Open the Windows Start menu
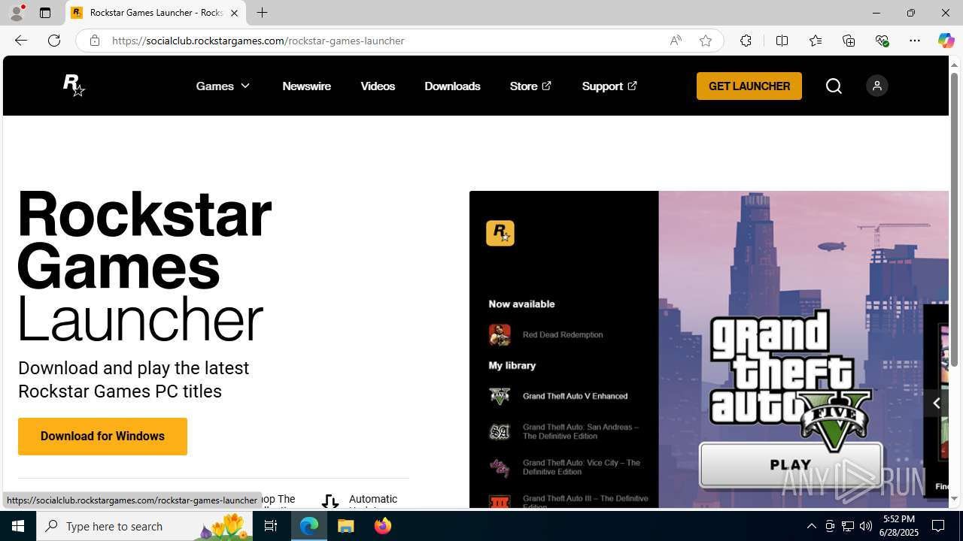This screenshot has height=541, width=963. [18, 526]
